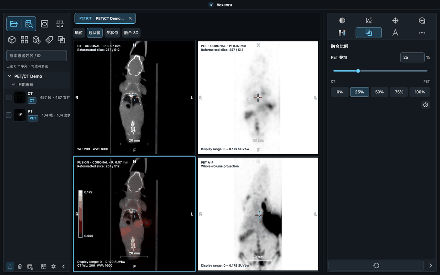
Task: Click the '104 帧 · 104 文件' text
Action: [x=56, y=115]
